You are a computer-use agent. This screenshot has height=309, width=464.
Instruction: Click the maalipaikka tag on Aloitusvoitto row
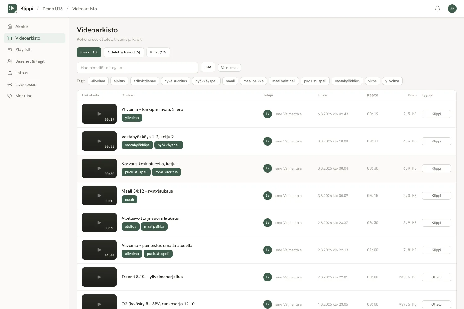pyautogui.click(x=154, y=226)
